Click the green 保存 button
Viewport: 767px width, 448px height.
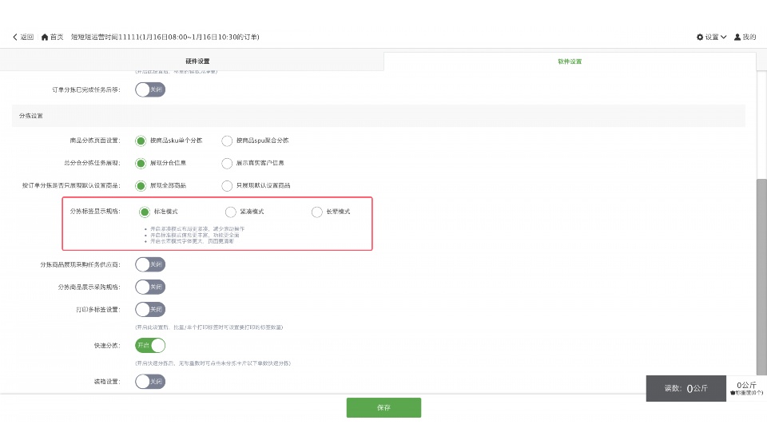tap(383, 407)
